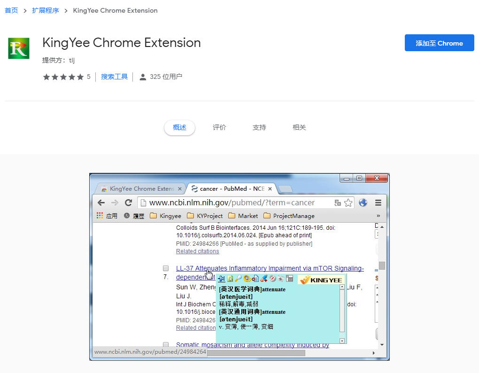Viewport: 479px width, 373px height.
Task: Go to 首页 breadcrumb link
Action: (11, 10)
